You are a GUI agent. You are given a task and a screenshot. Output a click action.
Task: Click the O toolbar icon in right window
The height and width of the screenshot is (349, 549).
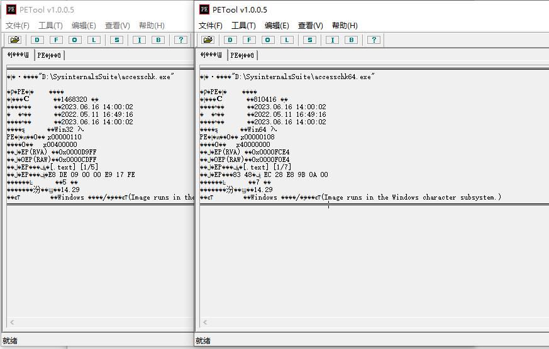pos(268,40)
